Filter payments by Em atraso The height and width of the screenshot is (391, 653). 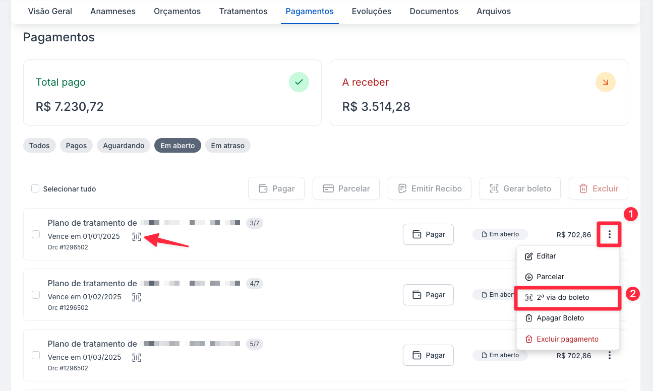227,146
